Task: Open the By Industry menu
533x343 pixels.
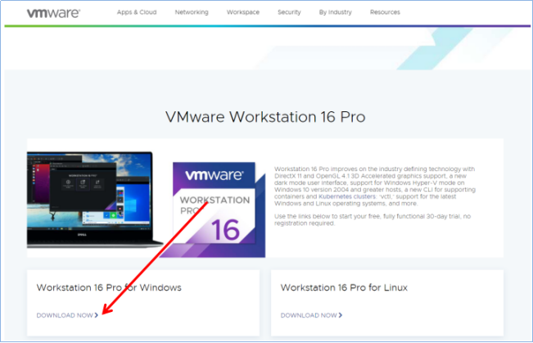Action: (x=335, y=12)
